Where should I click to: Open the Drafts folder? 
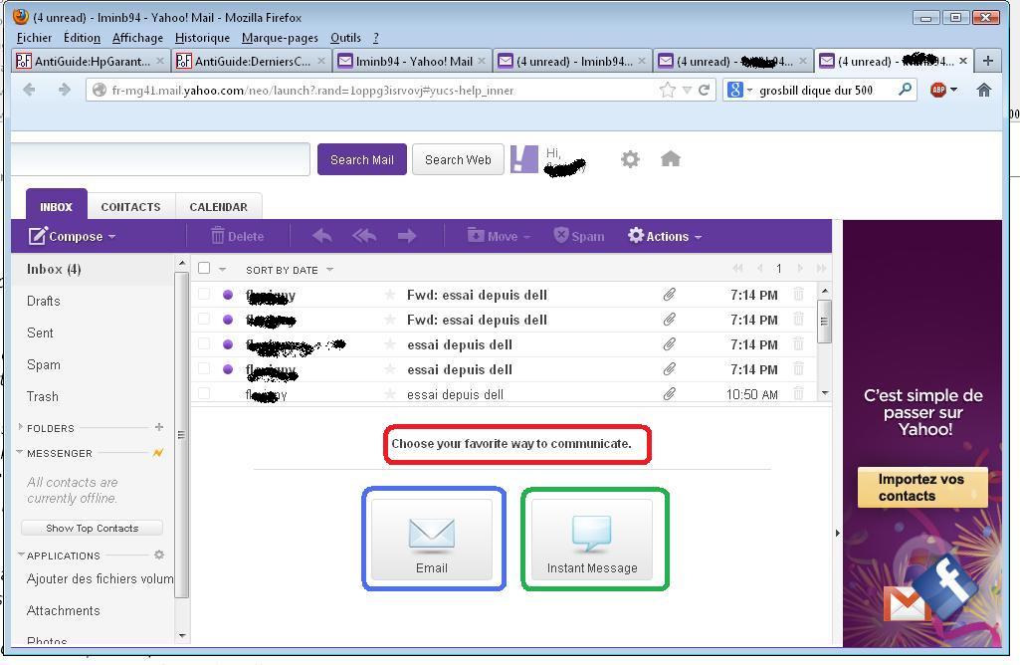[44, 301]
